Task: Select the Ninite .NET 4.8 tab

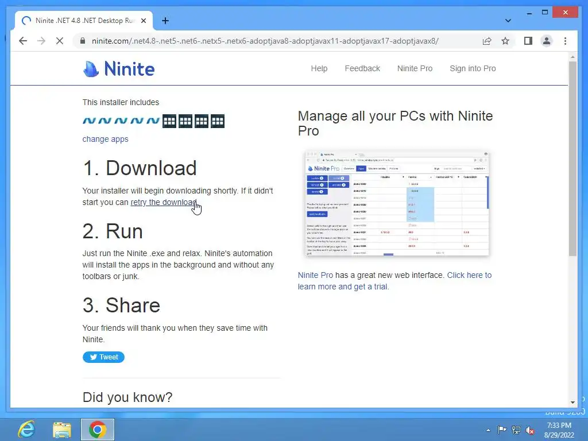Action: [x=84, y=21]
